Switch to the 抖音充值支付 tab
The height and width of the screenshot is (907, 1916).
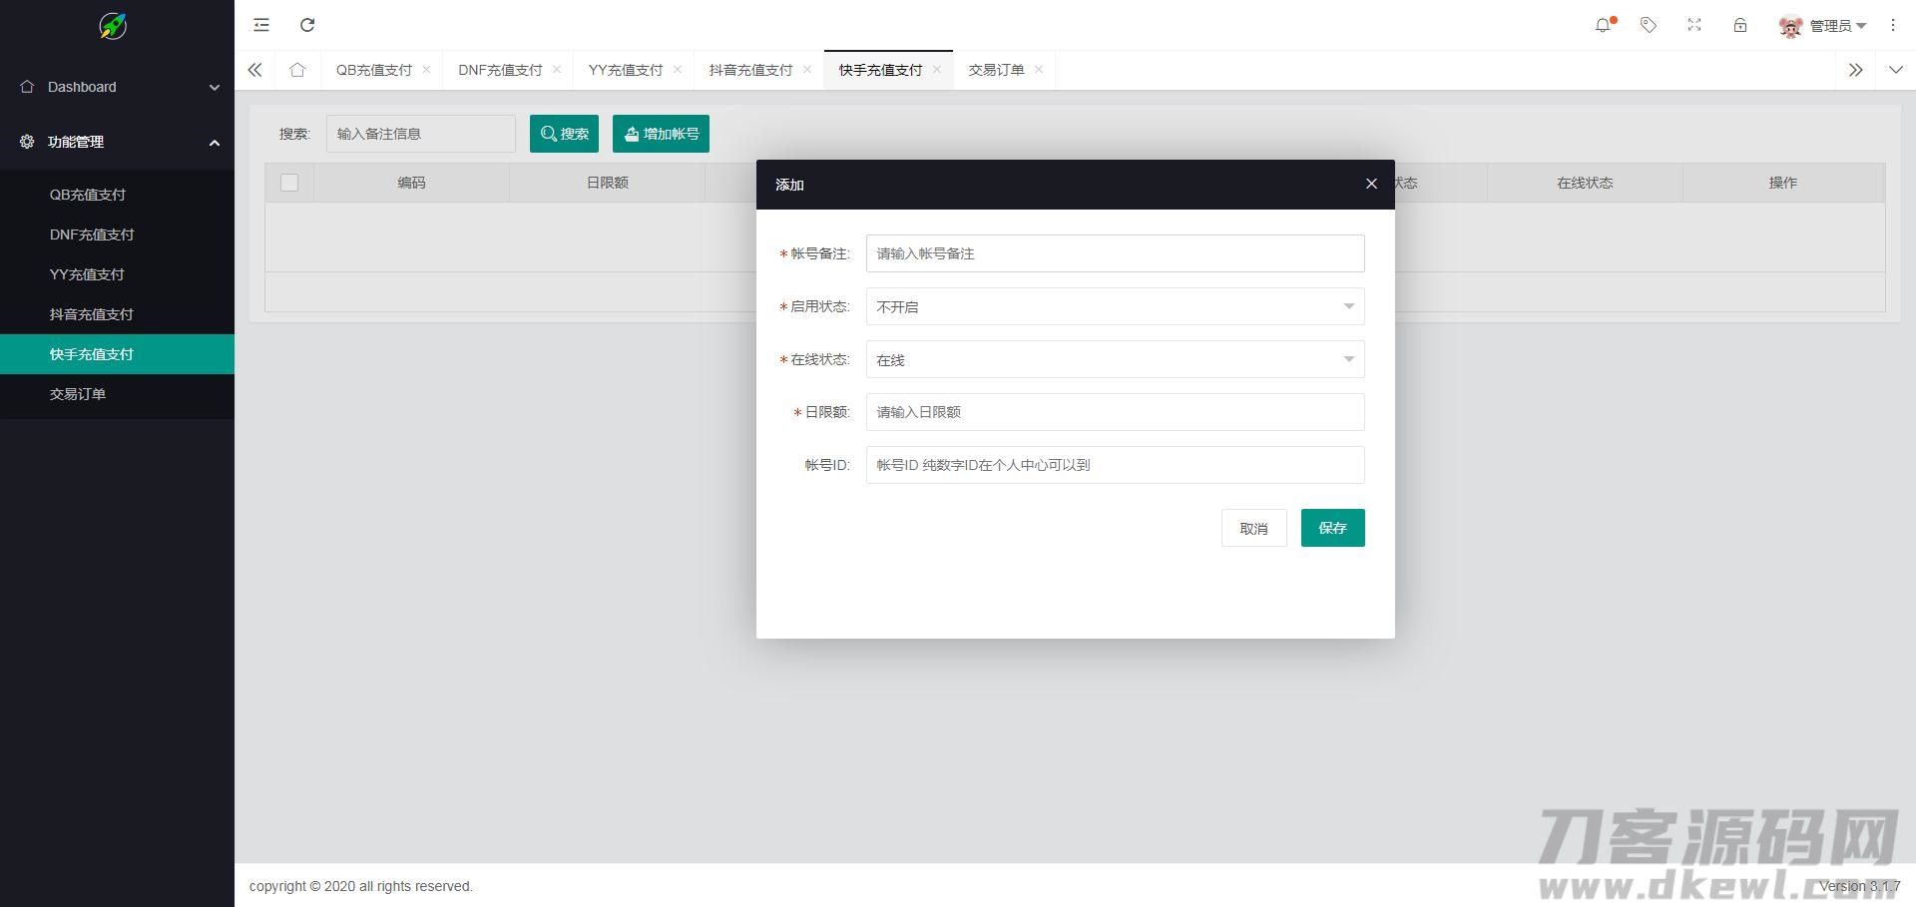[749, 70]
